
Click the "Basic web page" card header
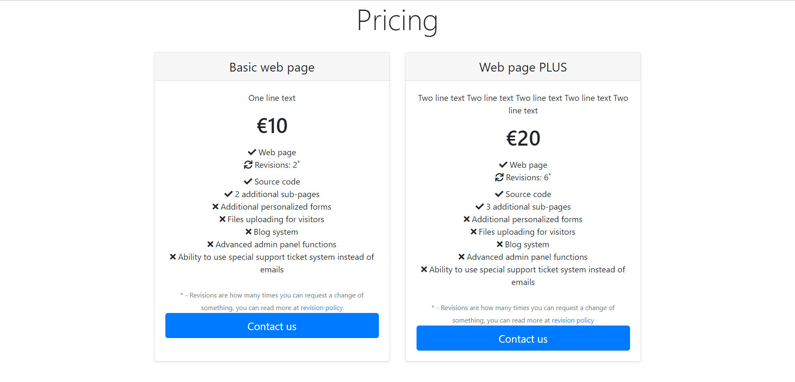coord(272,67)
